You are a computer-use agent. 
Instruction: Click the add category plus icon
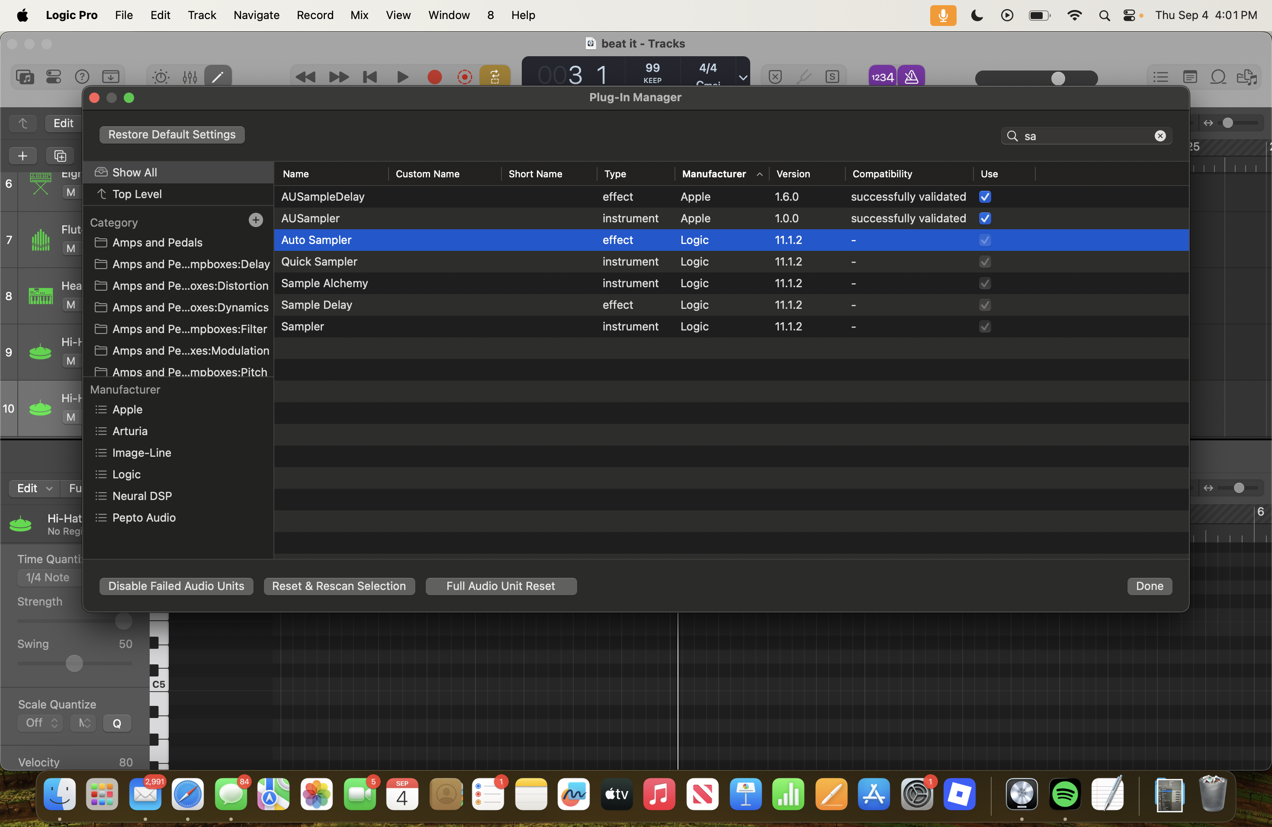(x=256, y=220)
